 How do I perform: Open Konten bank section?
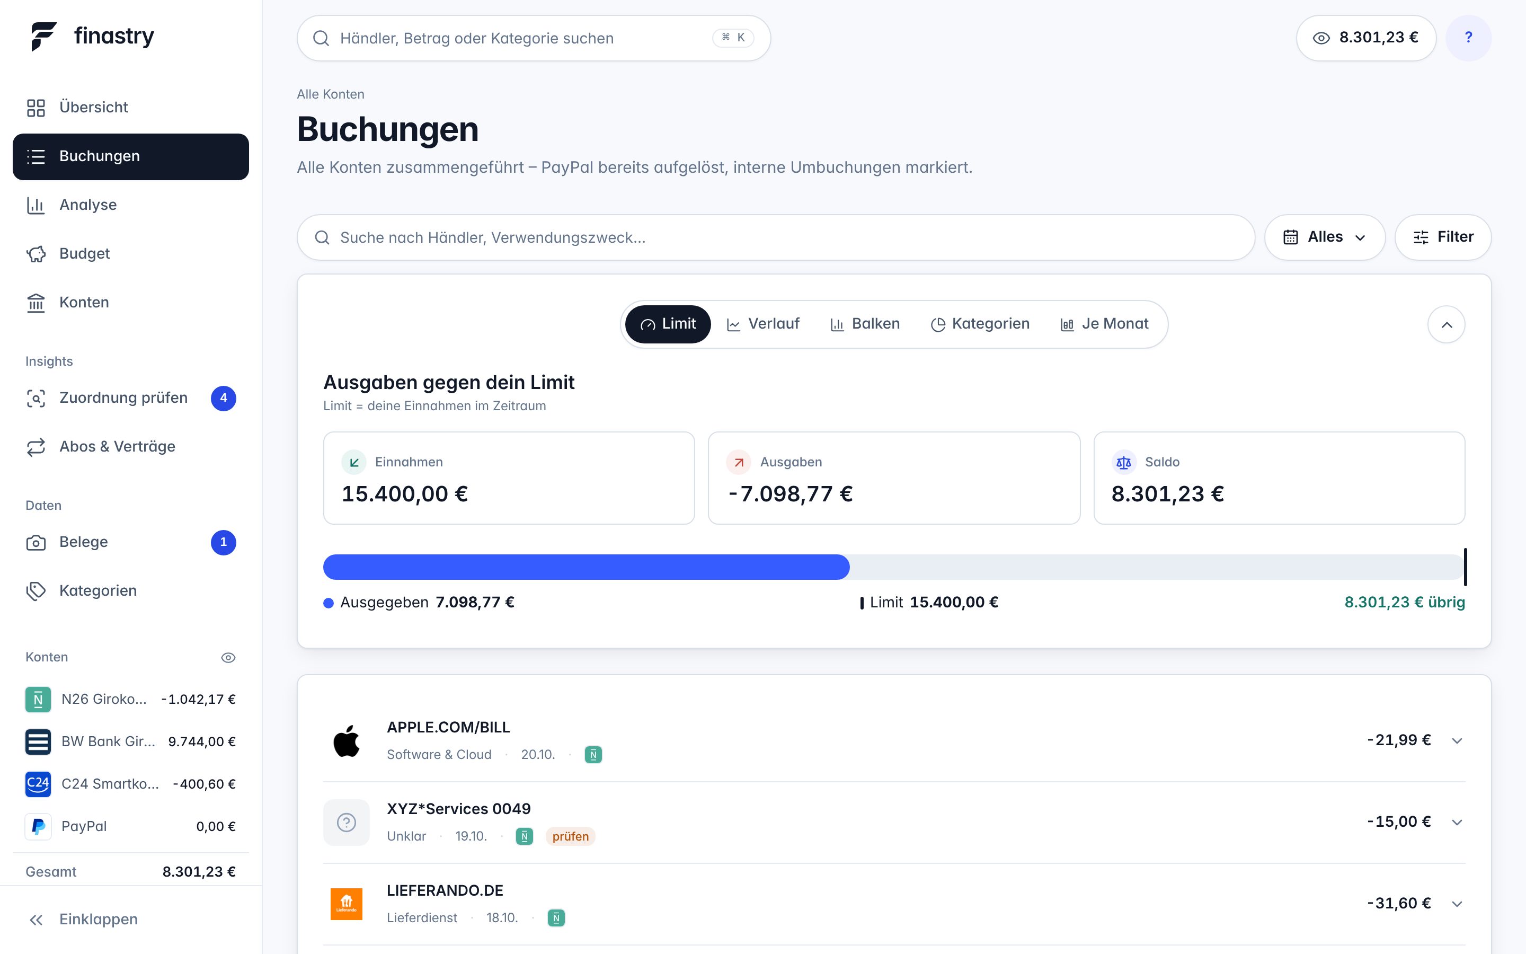(130, 302)
